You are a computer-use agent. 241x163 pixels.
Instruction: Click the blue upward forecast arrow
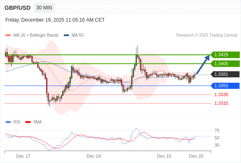203,64
